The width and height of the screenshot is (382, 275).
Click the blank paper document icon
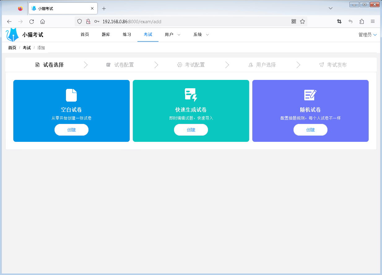[71, 95]
